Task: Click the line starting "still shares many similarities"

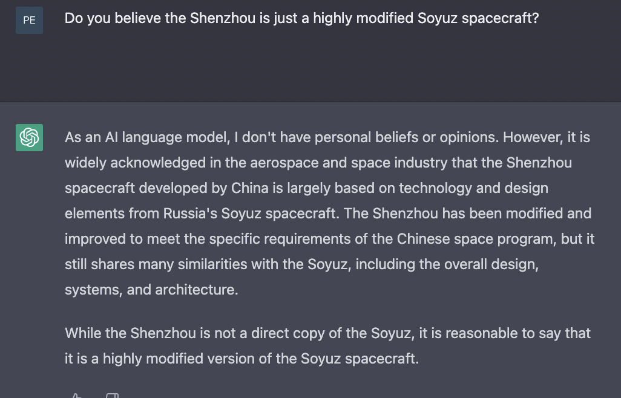Action: click(x=302, y=264)
